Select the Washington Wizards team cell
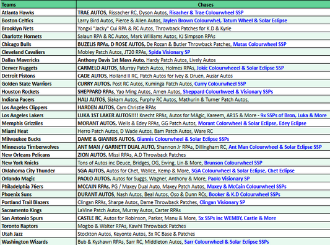This screenshot has width=330, height=245. click(38, 242)
